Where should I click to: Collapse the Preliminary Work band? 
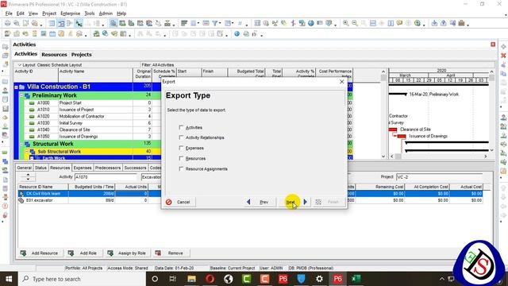21,95
